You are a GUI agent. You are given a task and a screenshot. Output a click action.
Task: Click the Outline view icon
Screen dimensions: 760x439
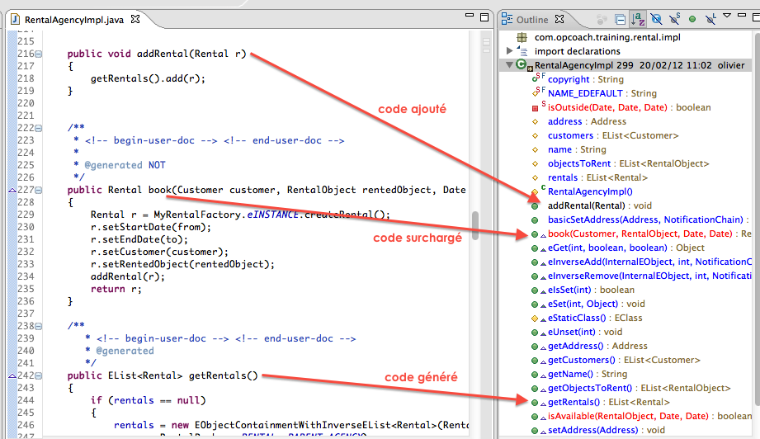[x=507, y=19]
